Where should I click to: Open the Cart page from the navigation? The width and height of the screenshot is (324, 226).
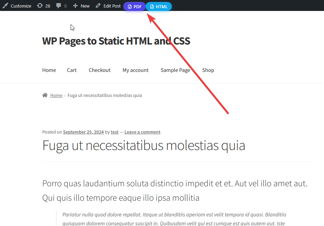pos(72,70)
